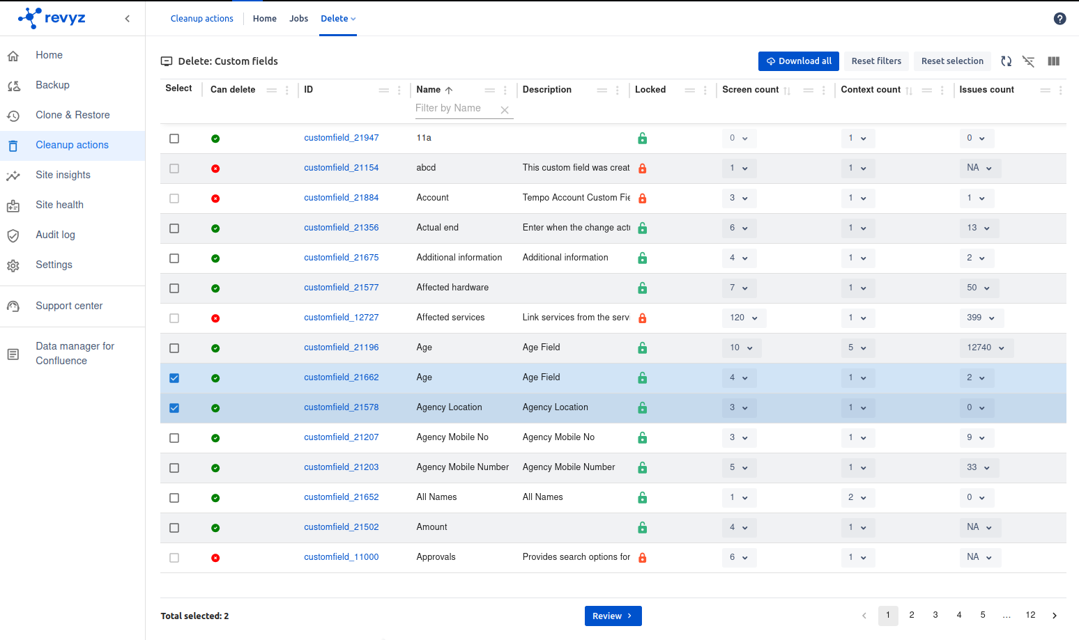Click the Filter by Name input field

(x=455, y=109)
